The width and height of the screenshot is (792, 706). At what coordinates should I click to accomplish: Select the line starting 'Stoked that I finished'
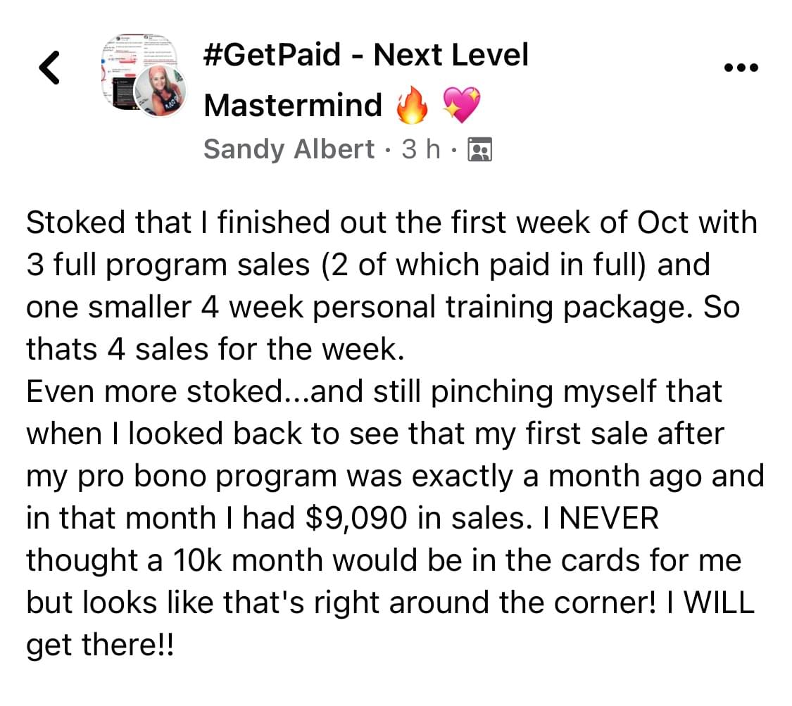(392, 222)
